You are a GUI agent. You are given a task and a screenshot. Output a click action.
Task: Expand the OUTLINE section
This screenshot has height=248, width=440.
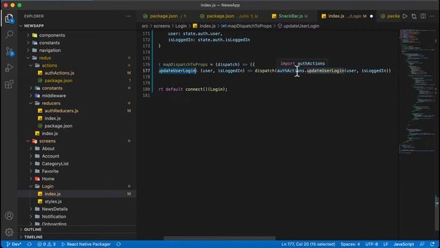[32, 229]
